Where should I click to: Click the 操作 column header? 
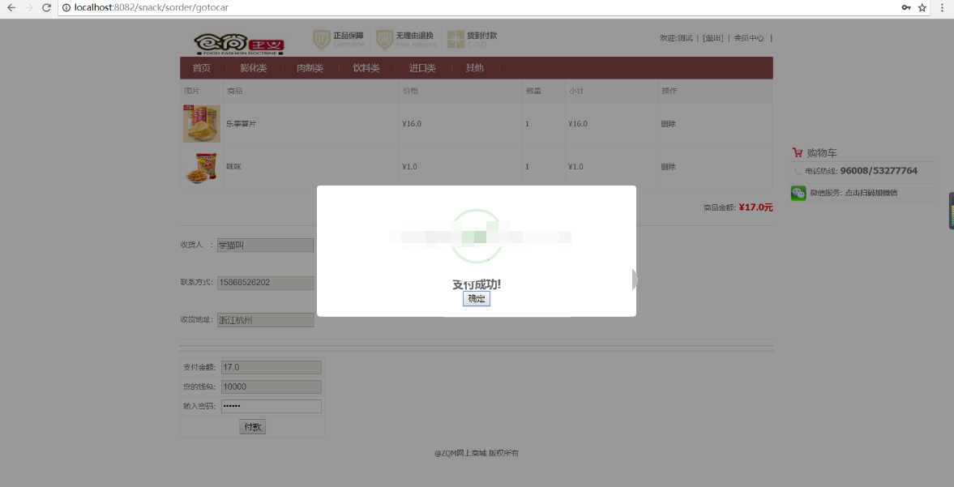tap(670, 91)
